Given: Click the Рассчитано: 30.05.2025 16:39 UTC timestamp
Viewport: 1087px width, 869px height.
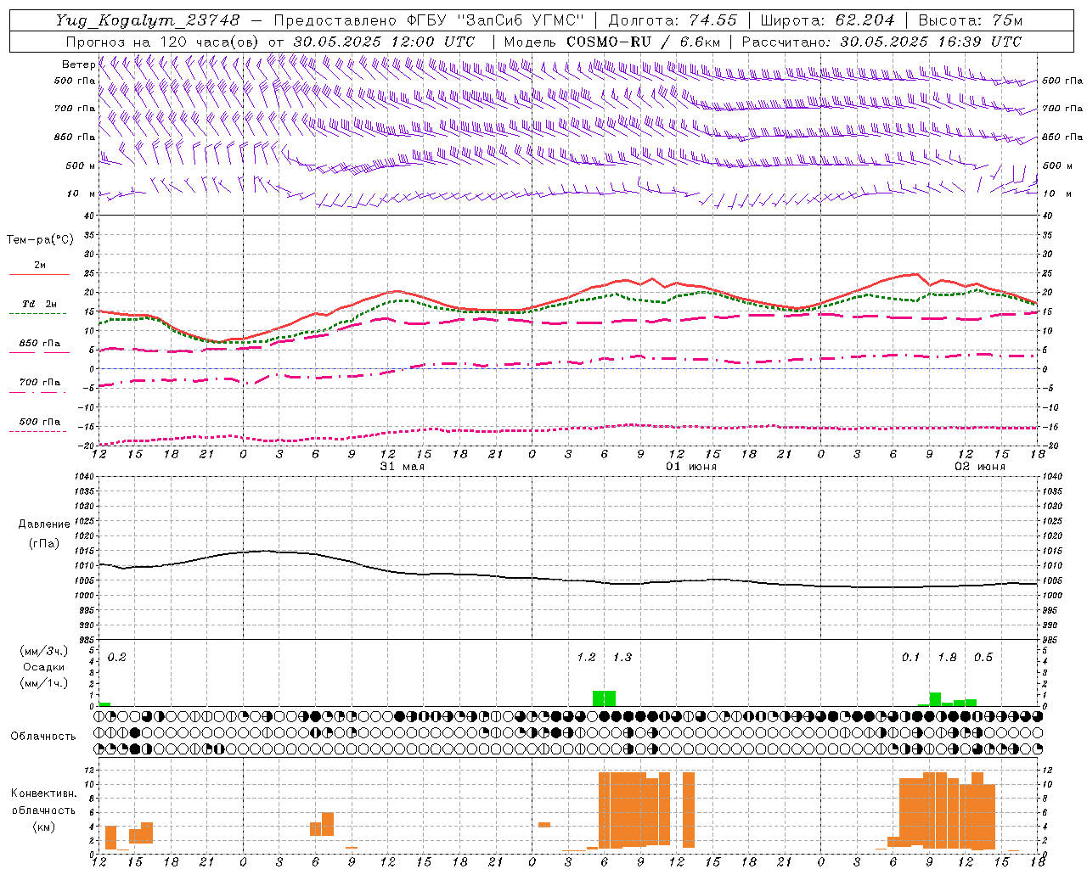Looking at the screenshot, I should tap(881, 42).
